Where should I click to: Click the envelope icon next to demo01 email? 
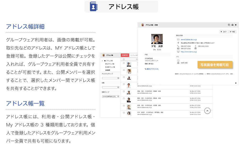(x=178, y=39)
